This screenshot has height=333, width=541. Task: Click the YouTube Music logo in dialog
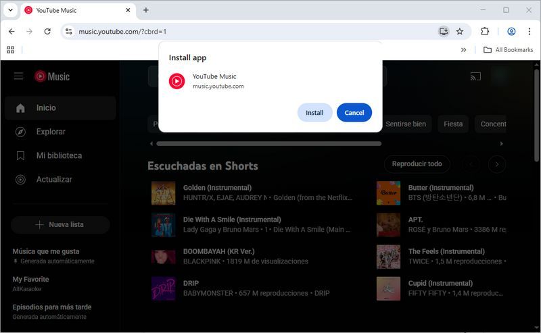coord(177,81)
